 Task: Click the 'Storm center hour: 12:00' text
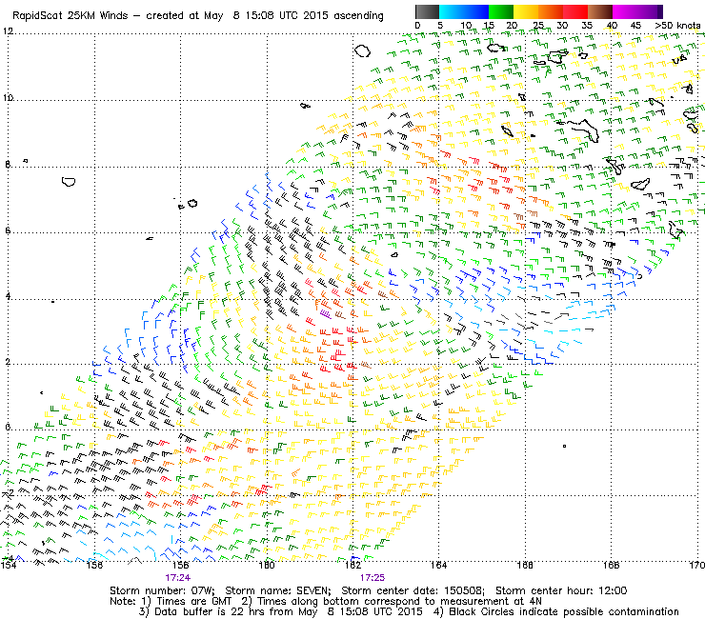[561, 590]
